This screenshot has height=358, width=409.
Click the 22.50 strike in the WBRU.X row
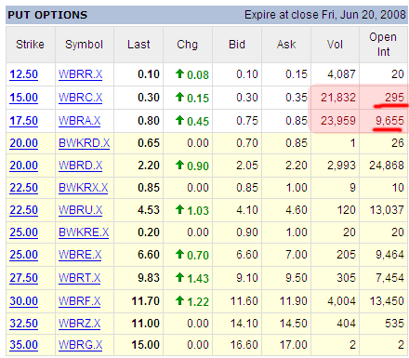[23, 210]
